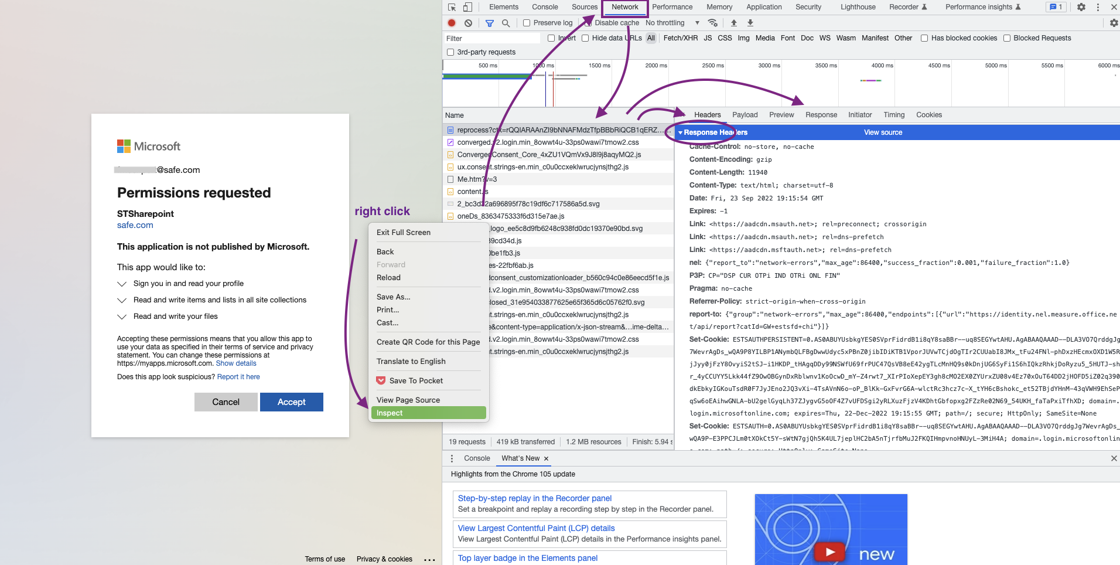This screenshot has width=1120, height=565.
Task: Click the record network log button
Action: click(x=451, y=22)
